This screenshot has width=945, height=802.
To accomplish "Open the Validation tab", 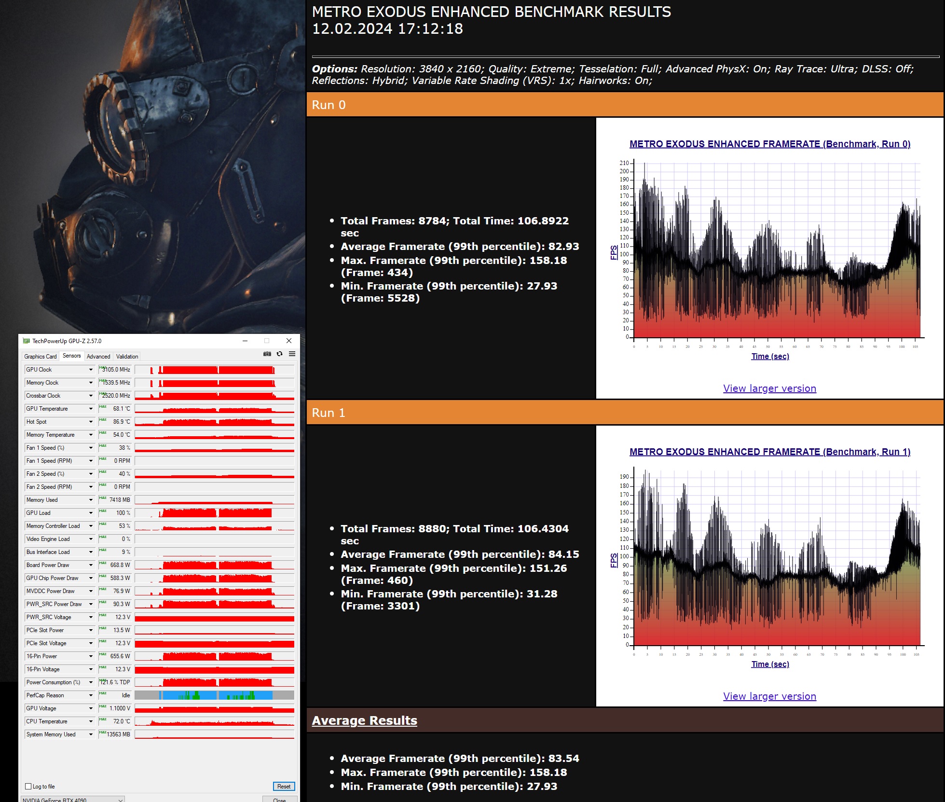I will (x=127, y=357).
